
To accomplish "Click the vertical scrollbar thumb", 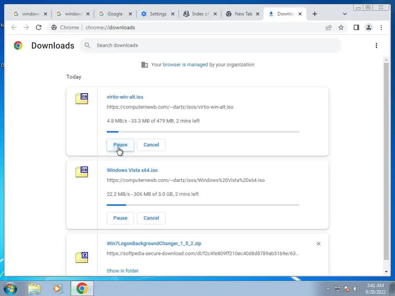I will click(386, 161).
